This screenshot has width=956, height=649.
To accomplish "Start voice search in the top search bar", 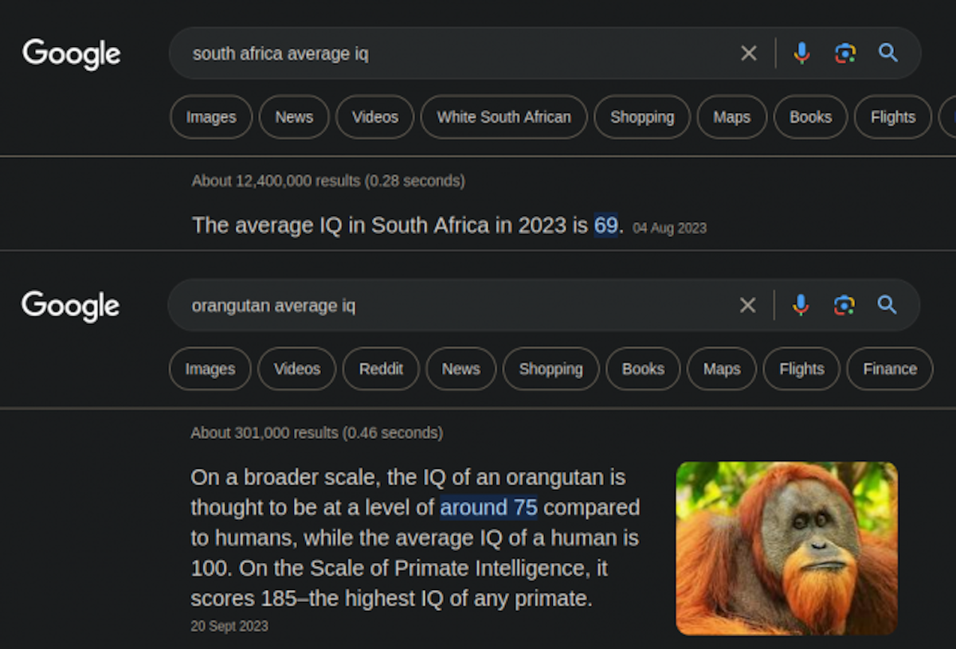I will click(801, 53).
